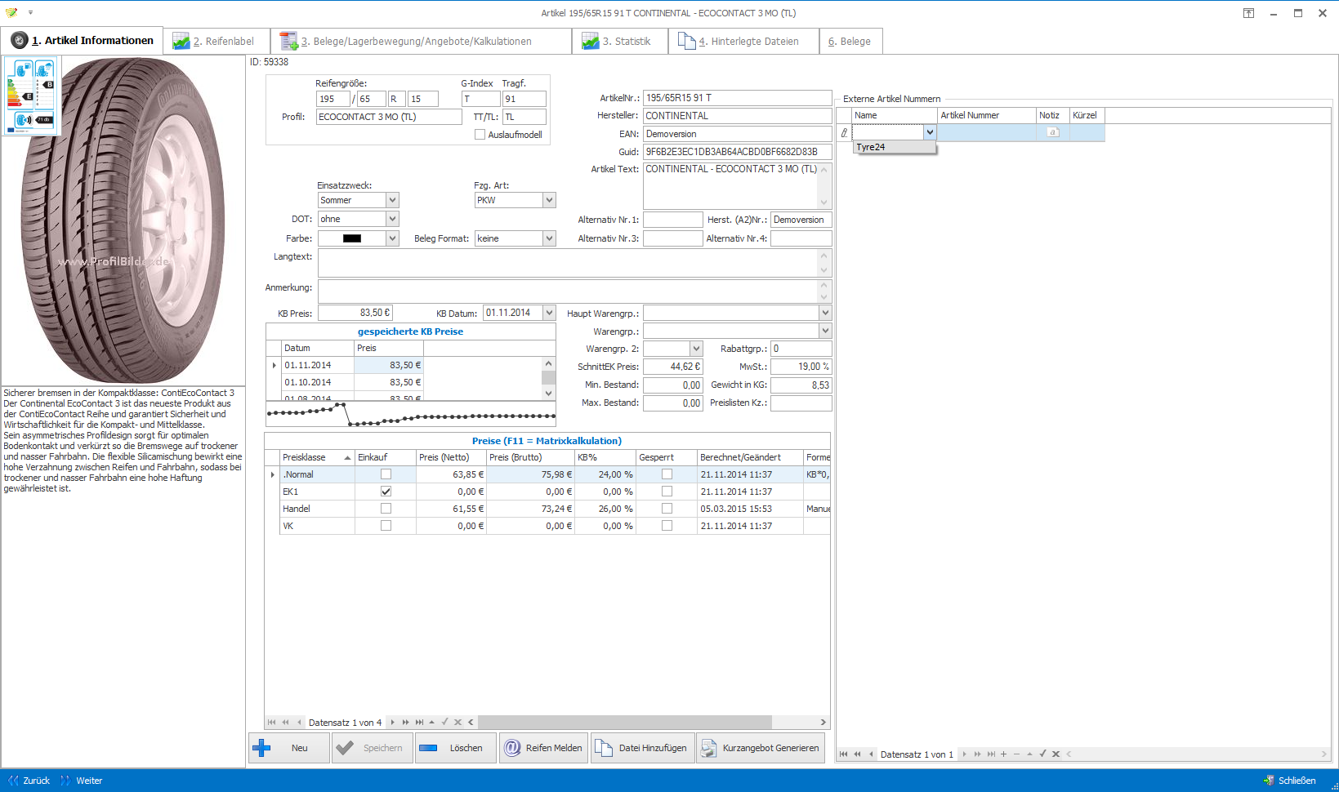The image size is (1339, 792).
Task: Click ribbon display options icon
Action: [x=1248, y=13]
